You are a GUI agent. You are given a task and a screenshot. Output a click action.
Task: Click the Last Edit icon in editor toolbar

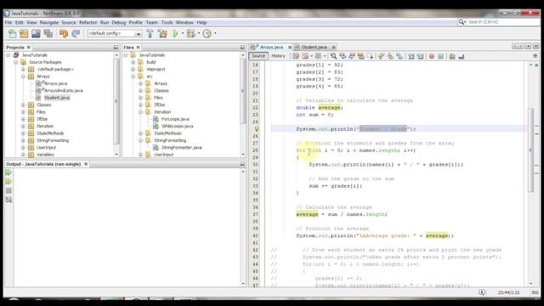click(x=296, y=56)
